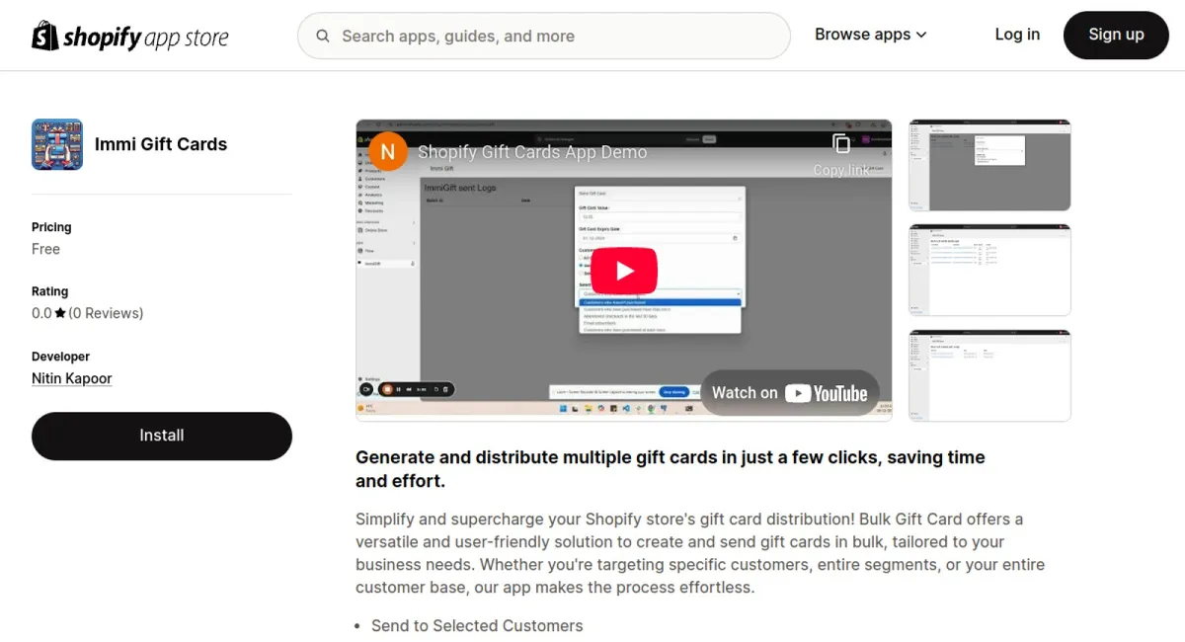Open the (0 Reviews) rating text
This screenshot has height=642, width=1185.
click(x=106, y=313)
